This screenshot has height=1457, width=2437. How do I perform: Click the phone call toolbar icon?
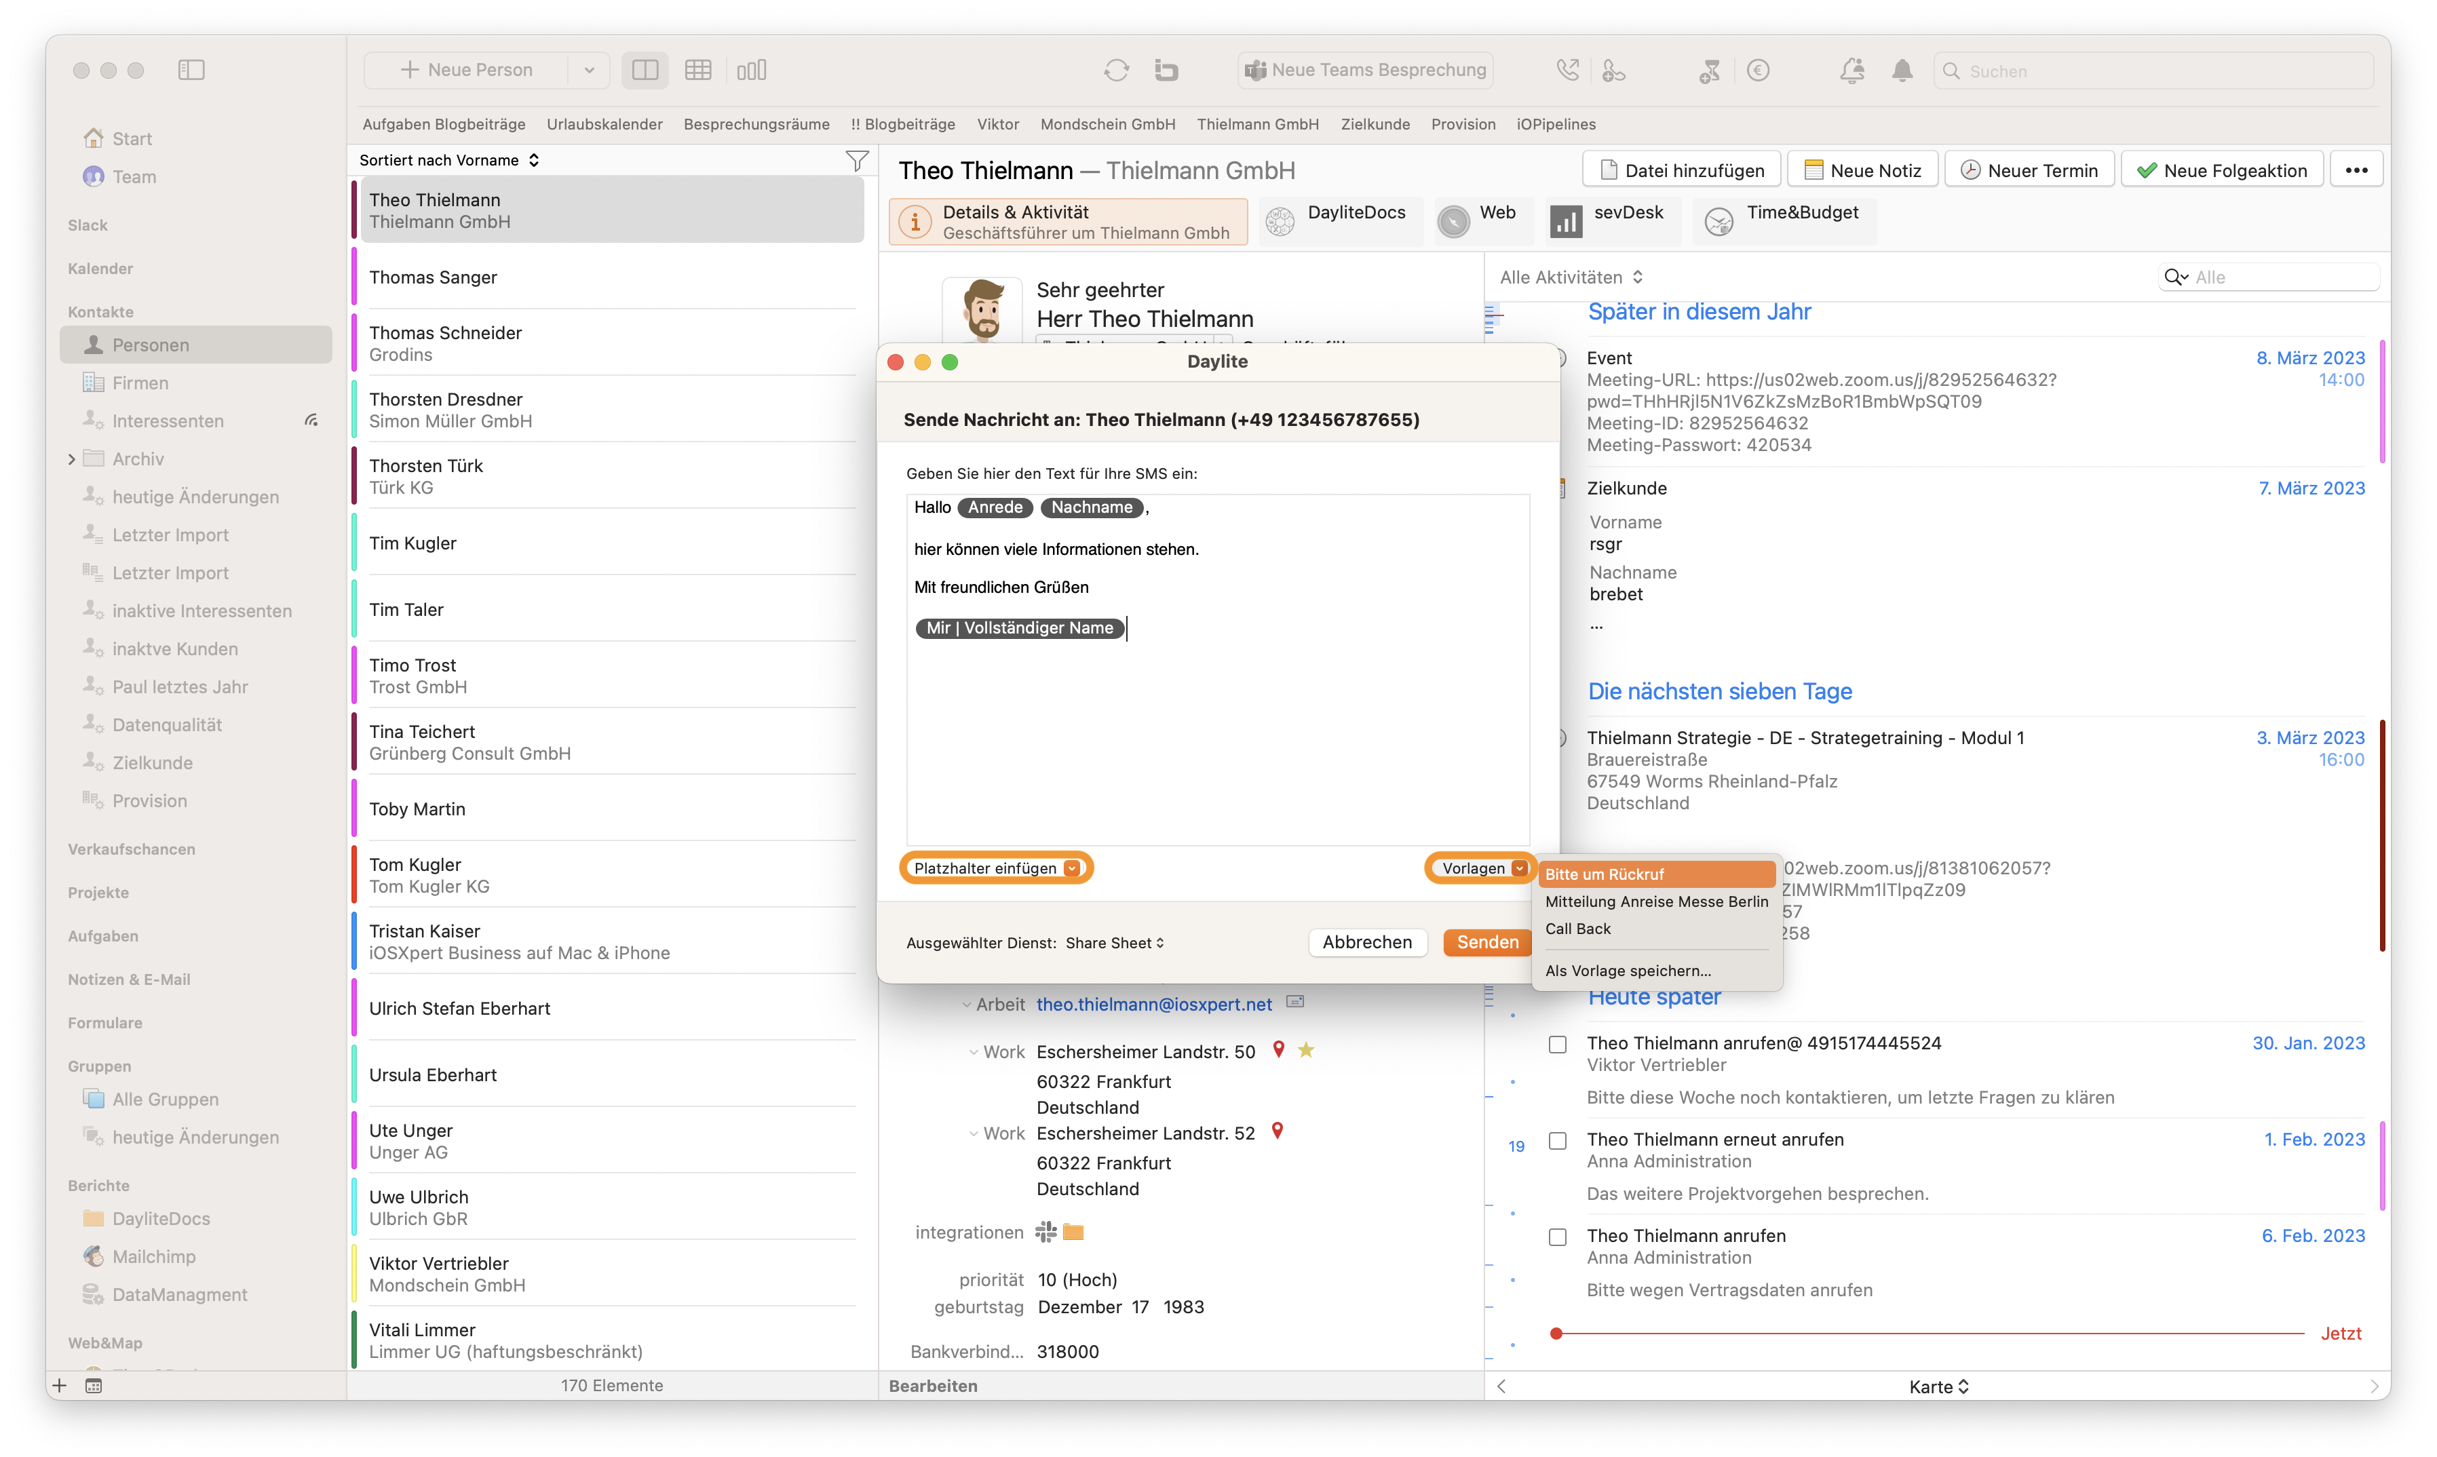coord(1567,70)
